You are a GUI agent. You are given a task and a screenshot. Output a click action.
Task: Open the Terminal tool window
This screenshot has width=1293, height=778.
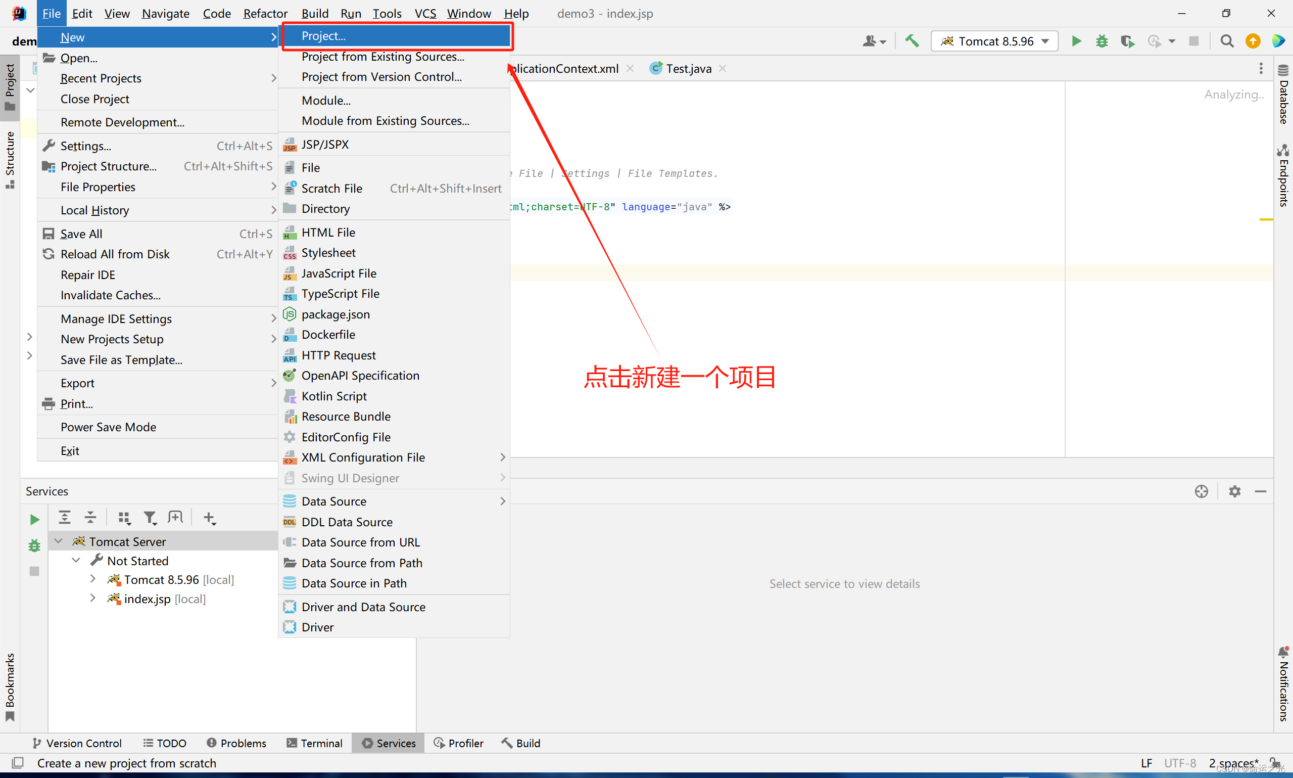click(314, 743)
